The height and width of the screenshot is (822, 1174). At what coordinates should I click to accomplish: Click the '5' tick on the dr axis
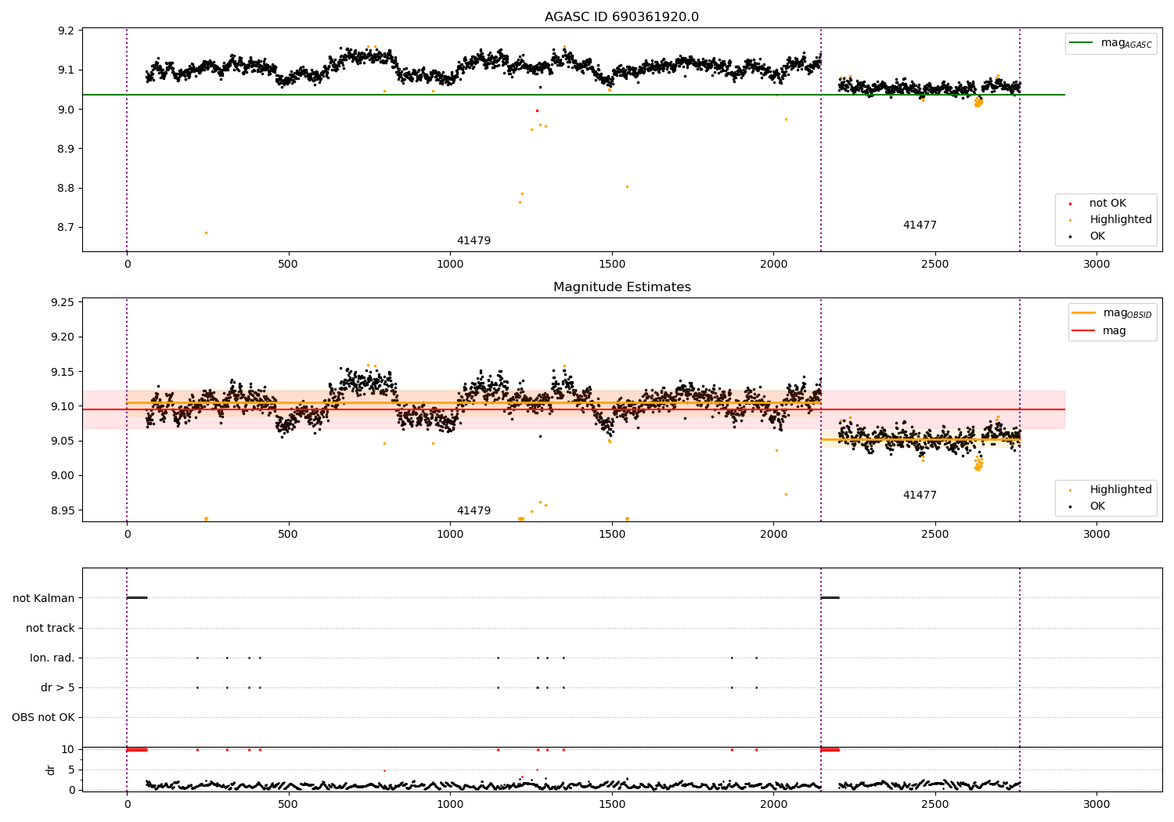pos(71,770)
